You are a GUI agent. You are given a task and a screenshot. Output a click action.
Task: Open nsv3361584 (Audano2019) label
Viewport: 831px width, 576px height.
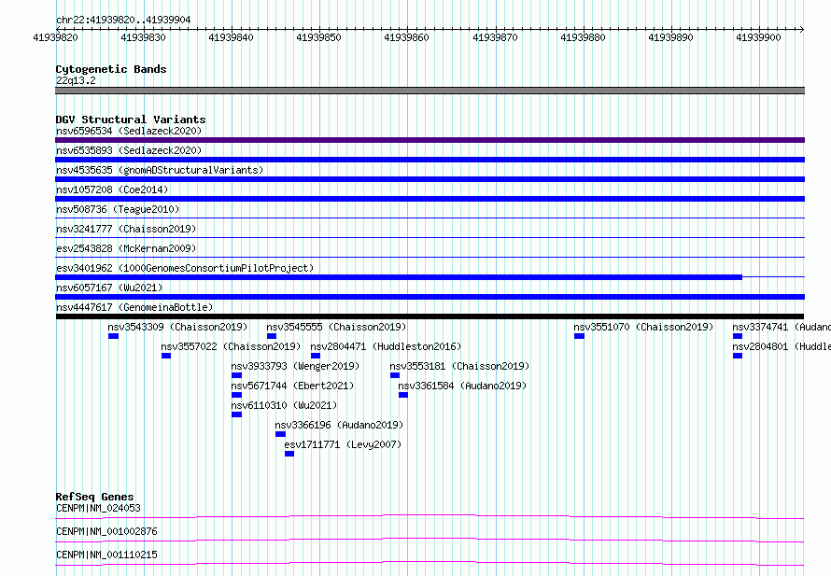point(463,386)
